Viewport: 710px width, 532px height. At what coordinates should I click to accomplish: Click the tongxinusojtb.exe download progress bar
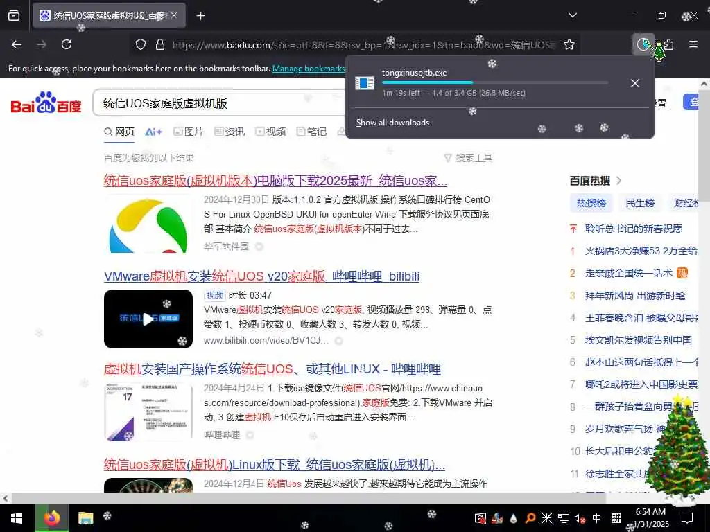tap(495, 83)
